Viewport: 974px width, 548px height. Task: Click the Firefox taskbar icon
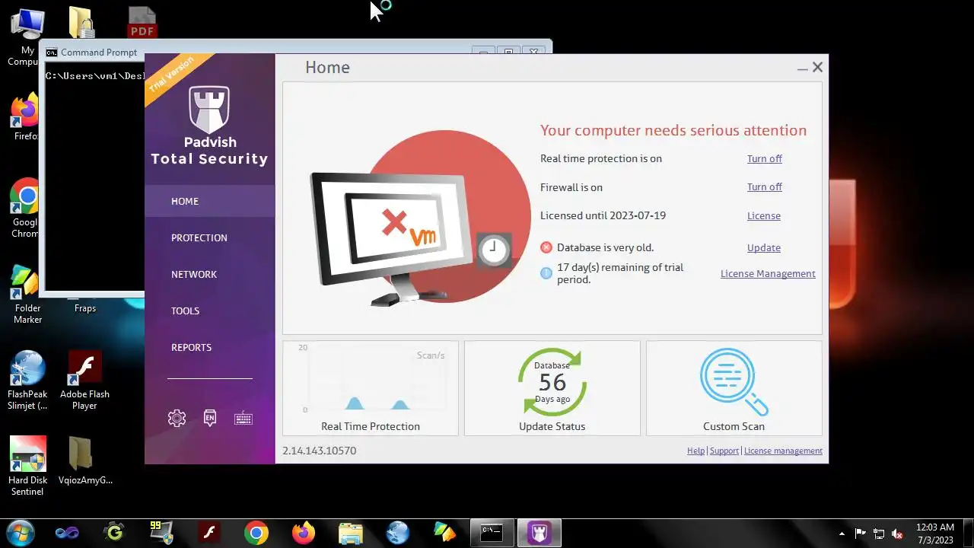[x=304, y=533]
